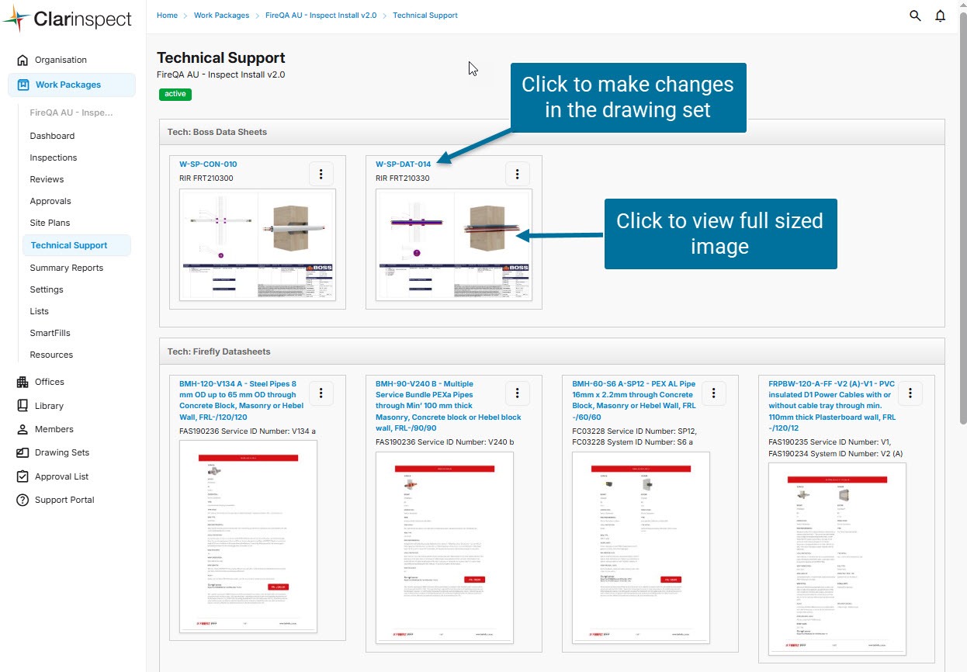View full-sized W-SP-CON-010 drawing thumbnail
Image resolution: width=967 pixels, height=672 pixels.
[258, 244]
